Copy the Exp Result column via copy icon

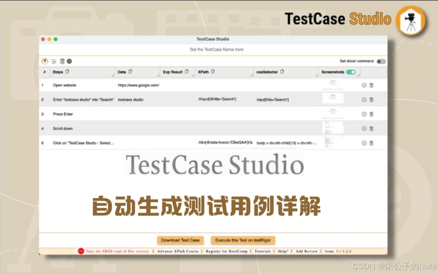tap(187, 72)
